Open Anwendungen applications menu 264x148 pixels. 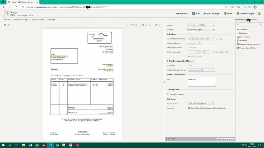[245, 13]
